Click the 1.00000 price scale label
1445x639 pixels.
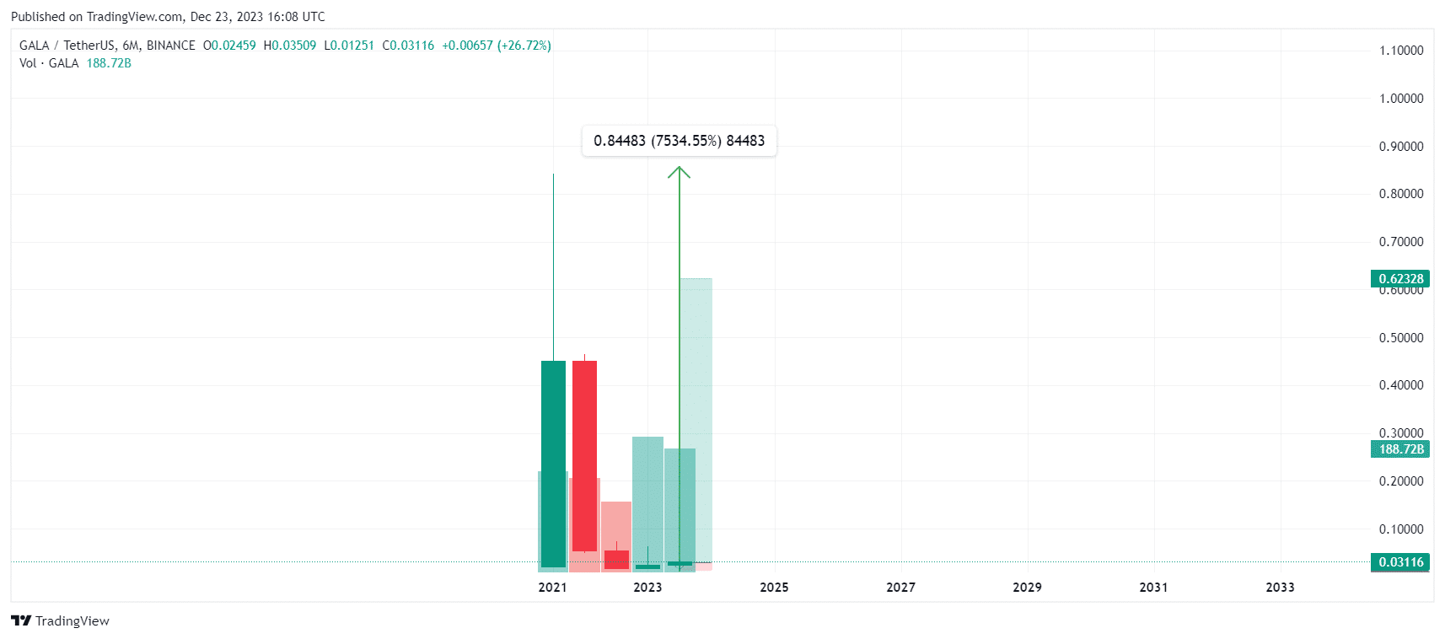[1401, 99]
